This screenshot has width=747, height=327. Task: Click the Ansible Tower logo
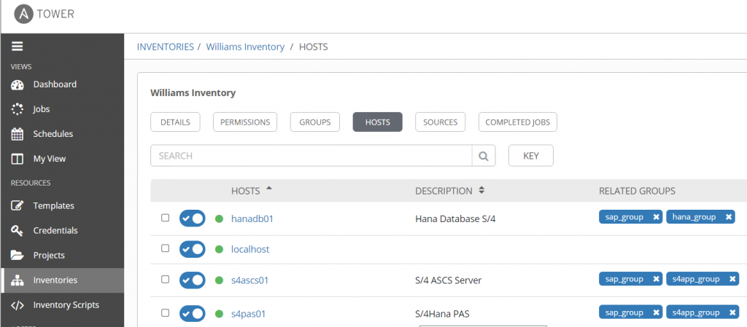click(x=44, y=15)
